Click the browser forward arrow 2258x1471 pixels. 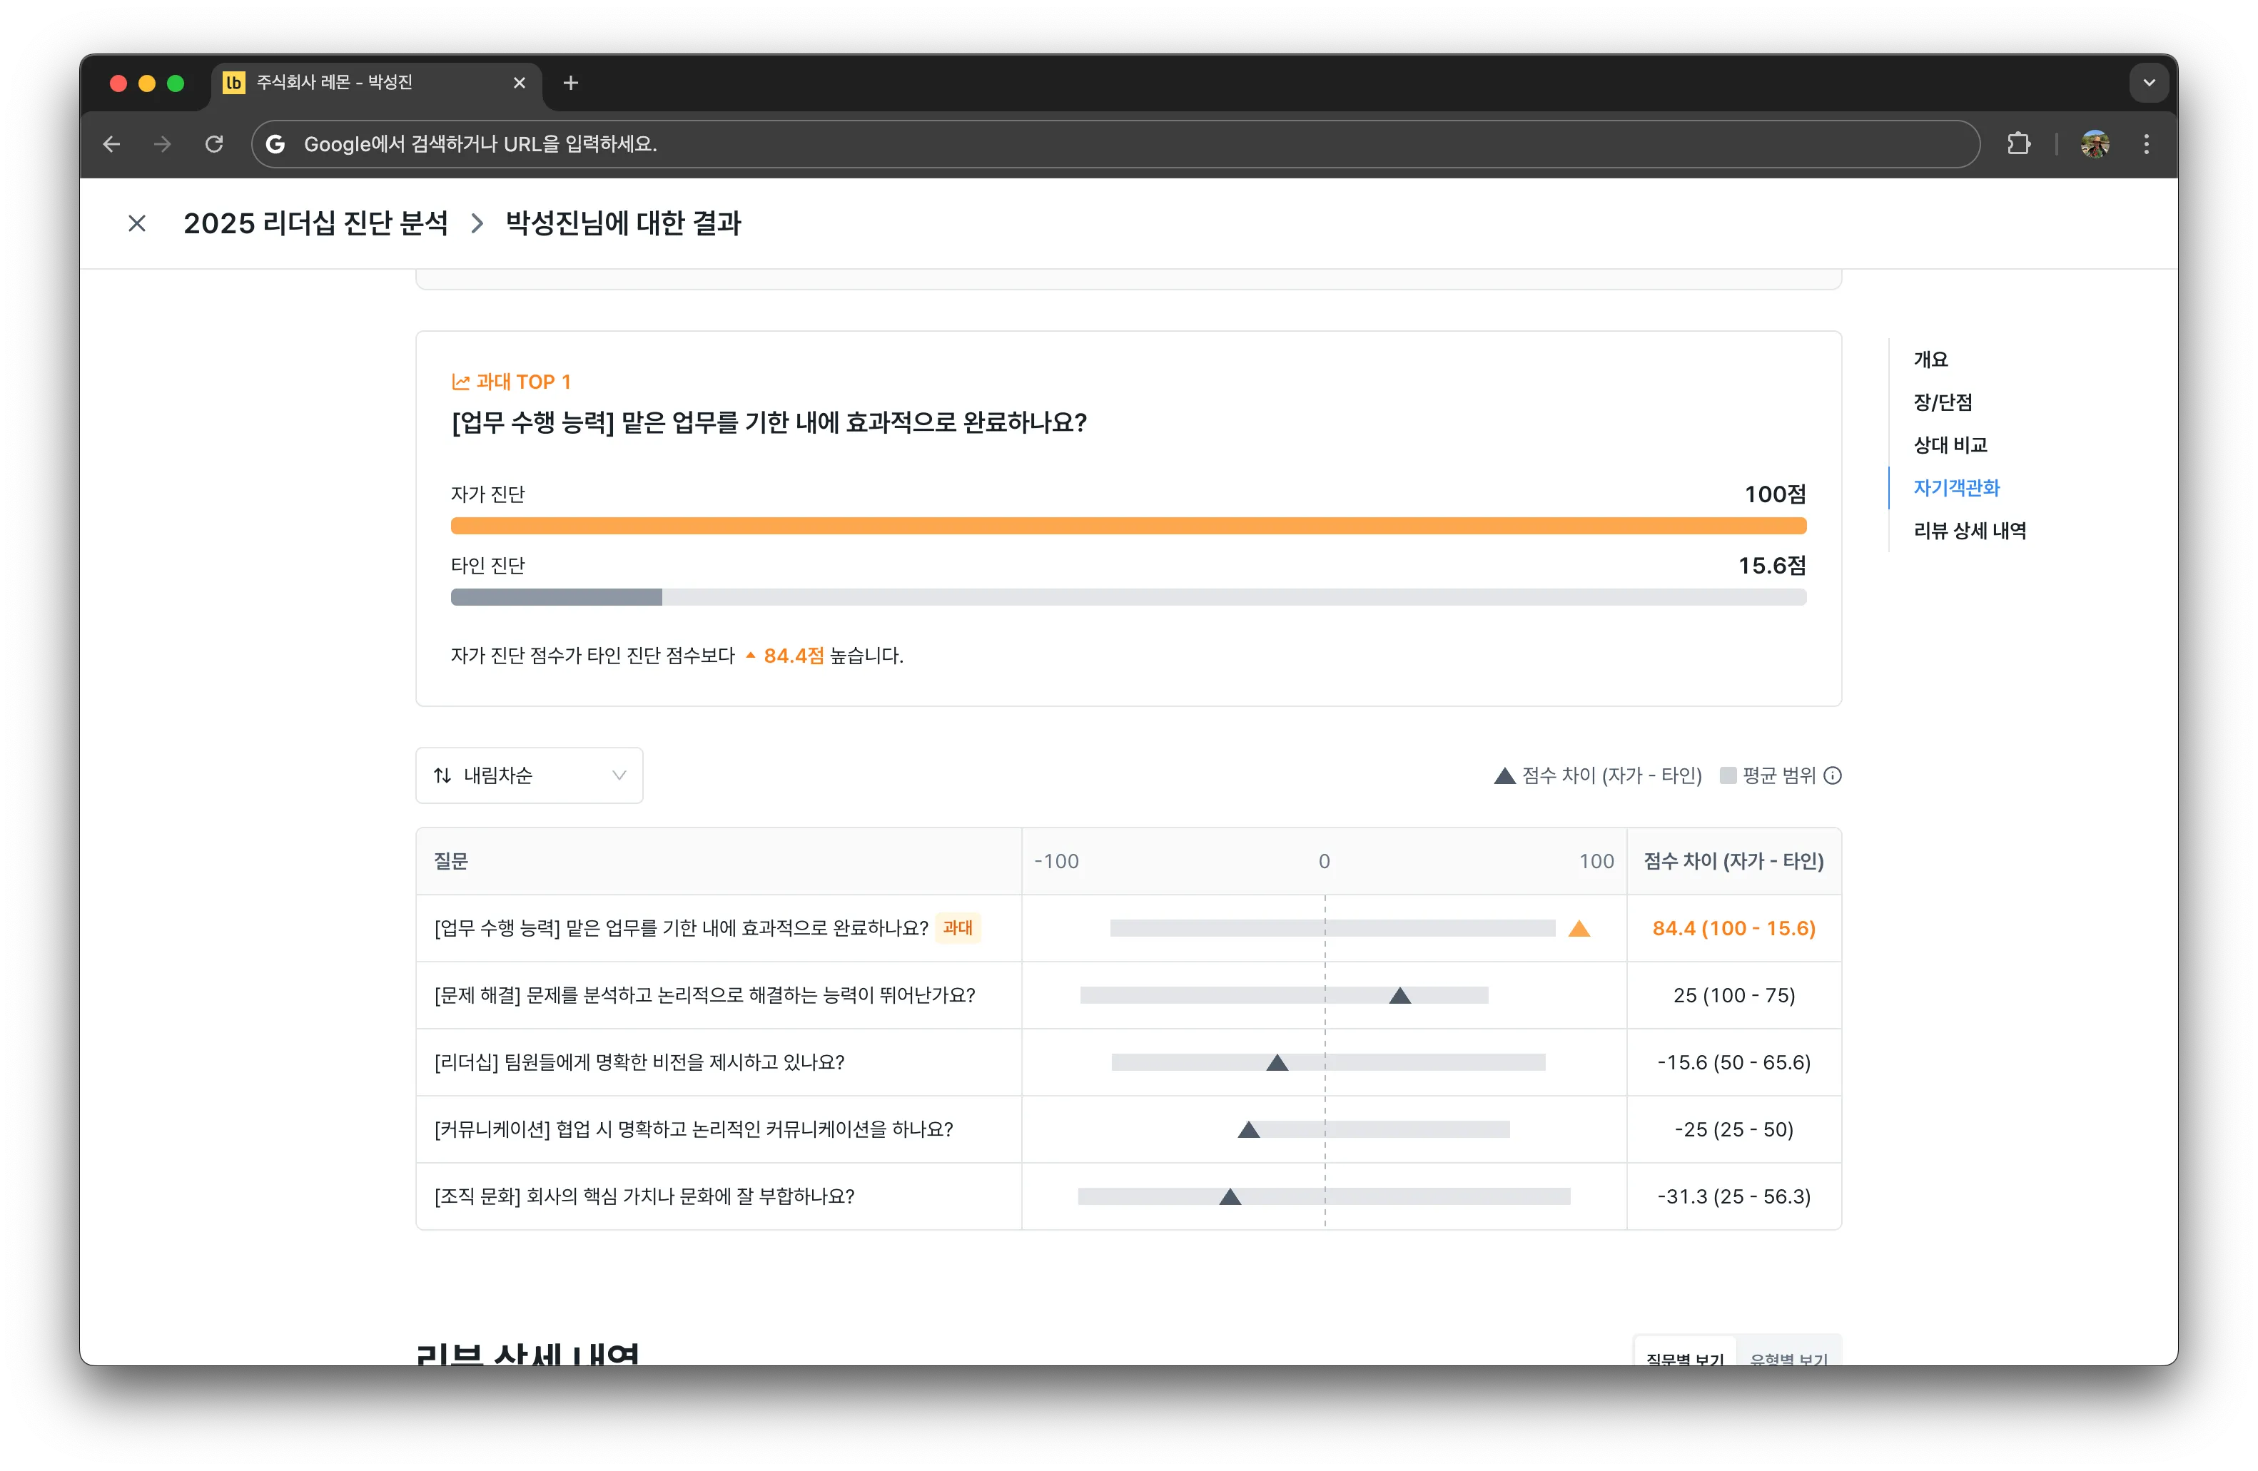[163, 144]
